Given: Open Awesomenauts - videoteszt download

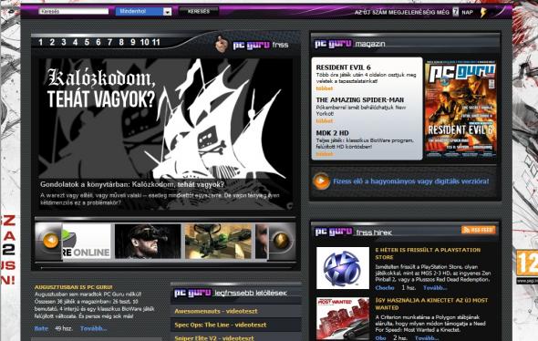Looking at the screenshot, I should click(216, 311).
